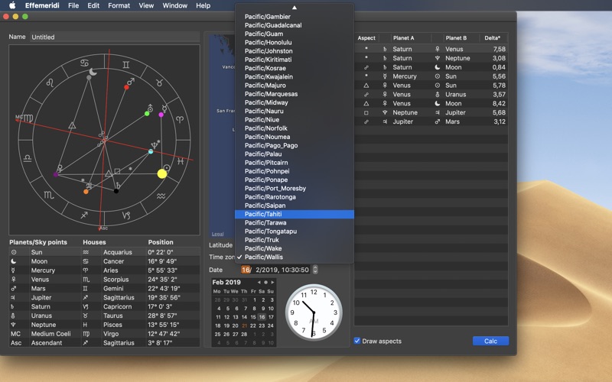Click the next month arrow in calendar
Screen dimensions: 612x382
pos(272,282)
